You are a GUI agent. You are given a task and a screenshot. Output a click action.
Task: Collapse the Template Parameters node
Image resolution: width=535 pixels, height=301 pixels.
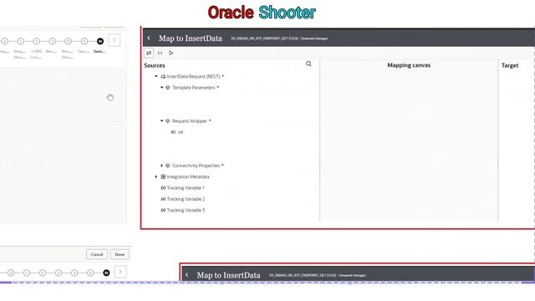[x=161, y=88]
